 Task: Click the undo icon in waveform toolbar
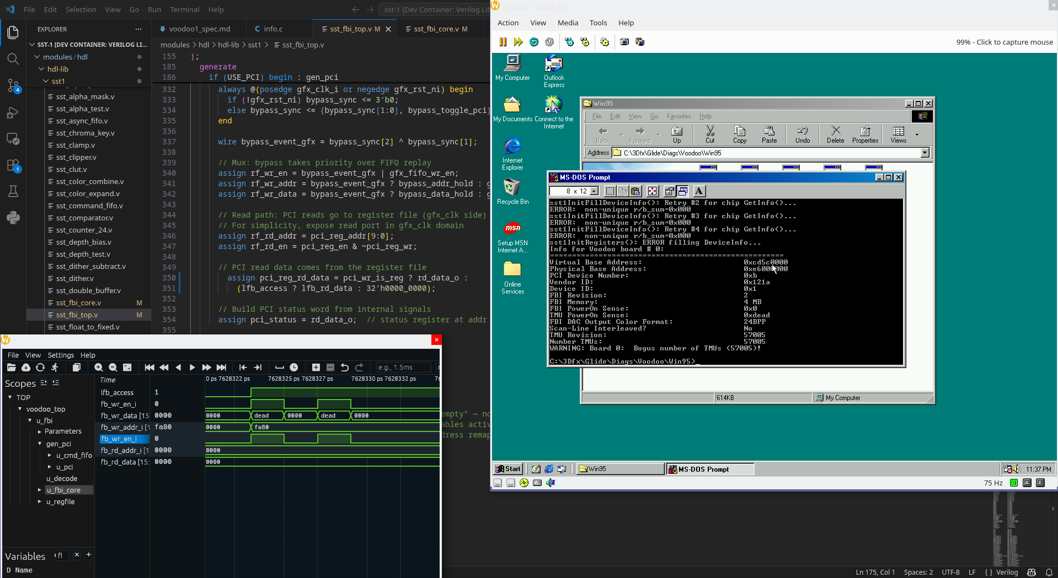tap(345, 368)
